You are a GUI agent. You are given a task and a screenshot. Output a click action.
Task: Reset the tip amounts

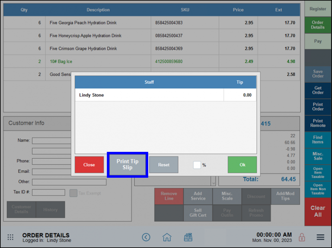click(x=163, y=165)
